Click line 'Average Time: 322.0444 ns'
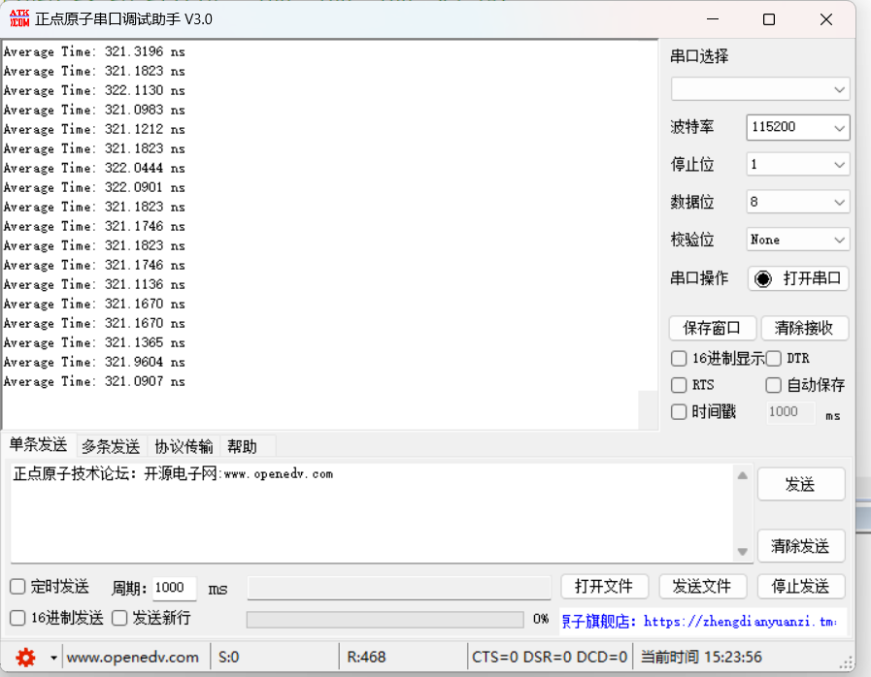This screenshot has height=677, width=871. pos(94,168)
